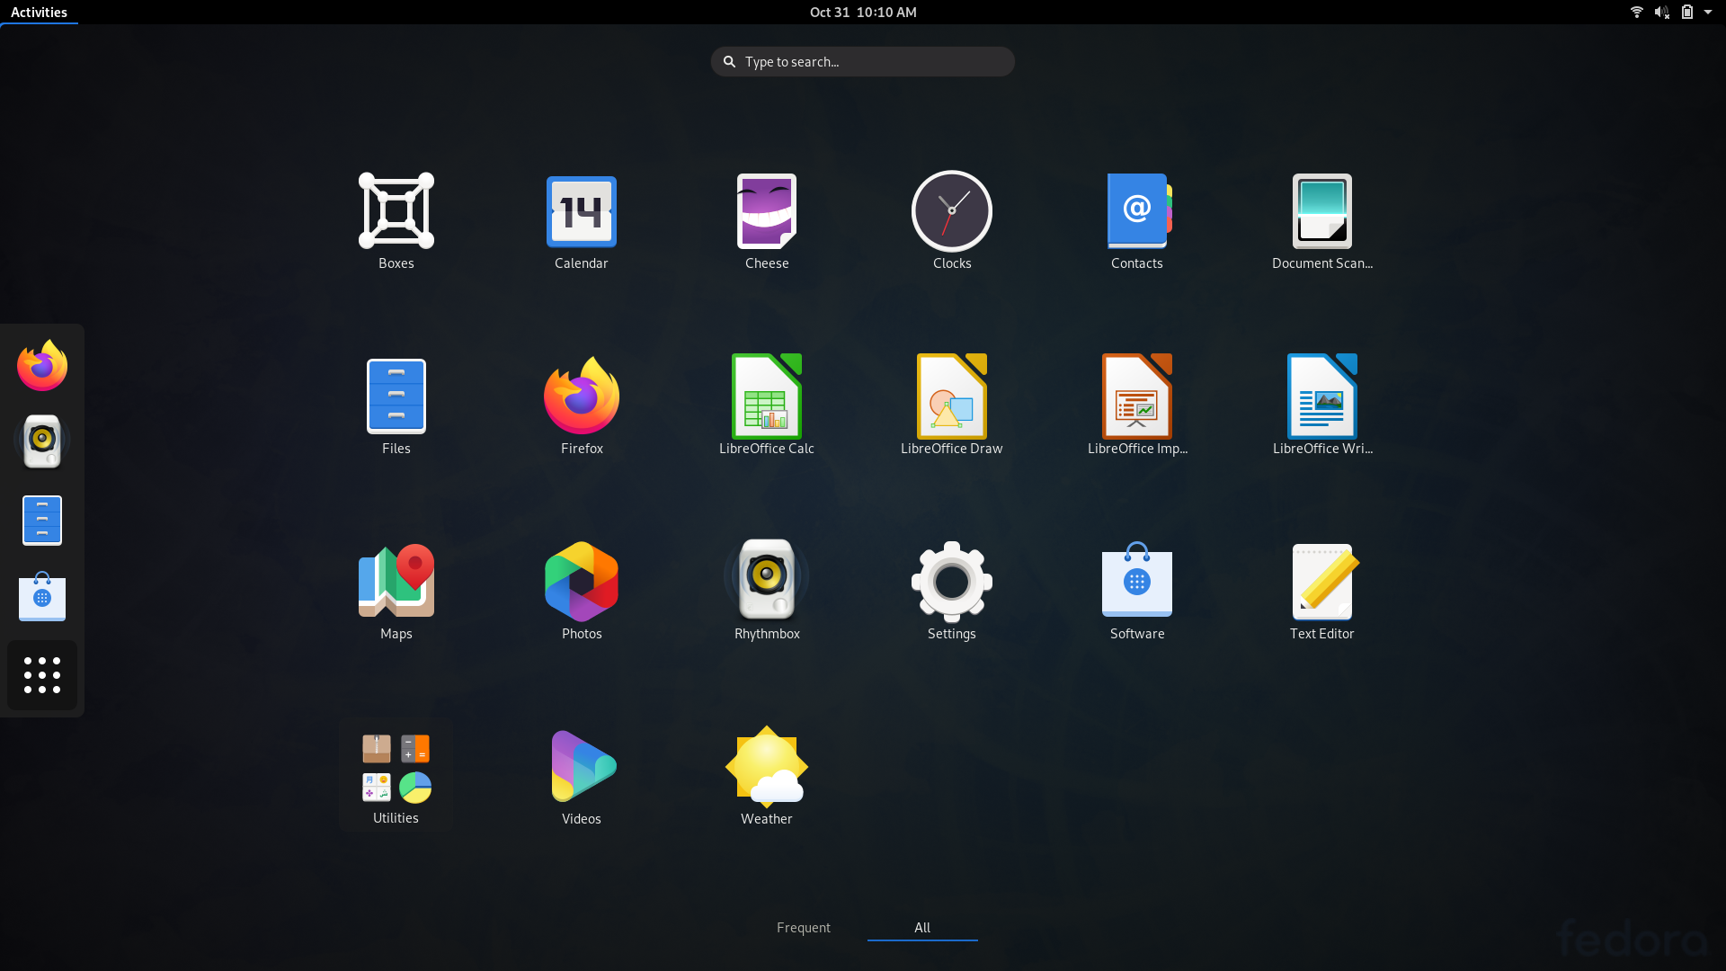Open Cheese webcam app
The width and height of the screenshot is (1726, 971).
click(767, 221)
